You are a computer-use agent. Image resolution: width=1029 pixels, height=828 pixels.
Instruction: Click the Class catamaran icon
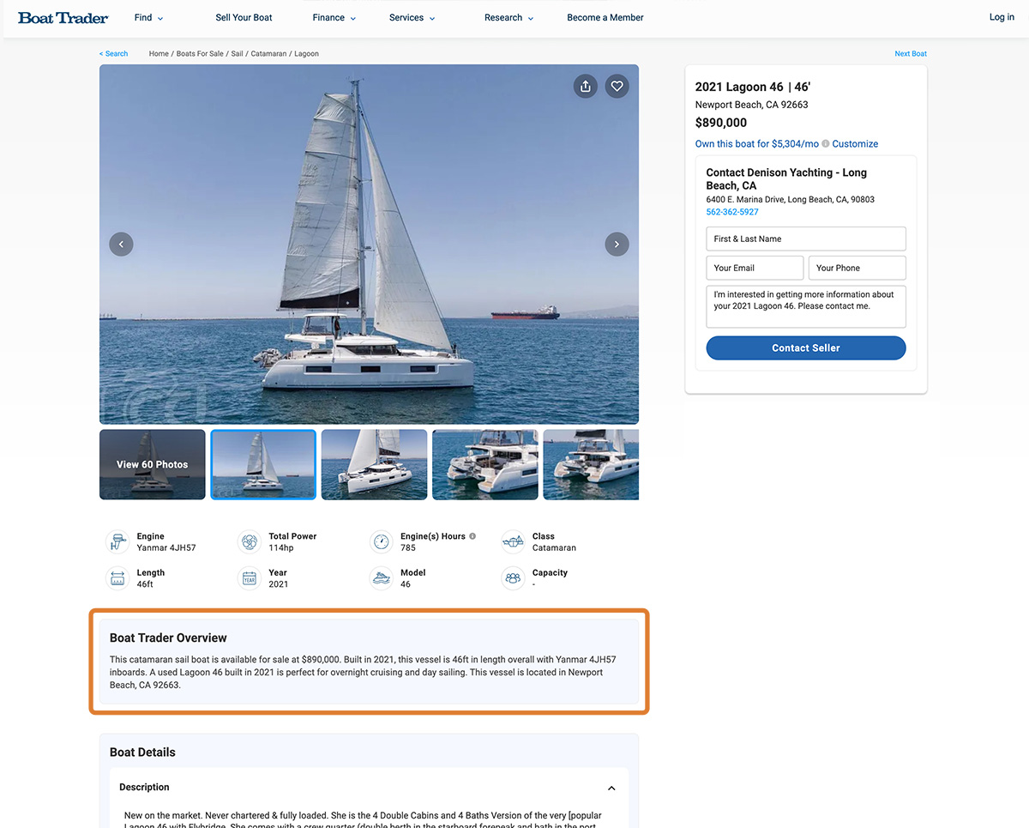pyautogui.click(x=513, y=542)
